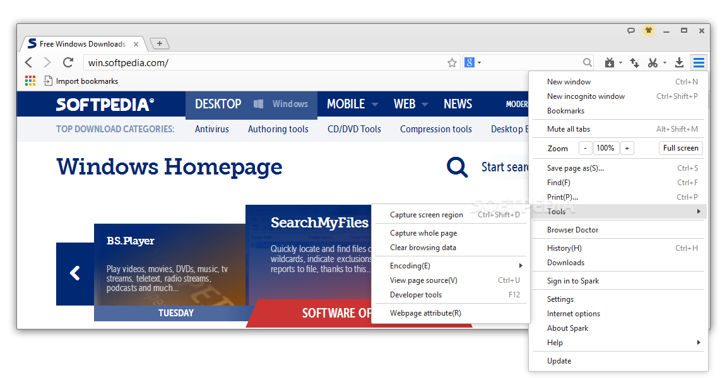Toggle the hamburger main menu button
This screenshot has width=727, height=378.
(699, 62)
